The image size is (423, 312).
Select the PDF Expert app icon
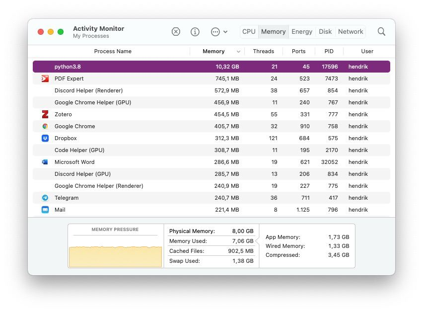[x=45, y=78]
